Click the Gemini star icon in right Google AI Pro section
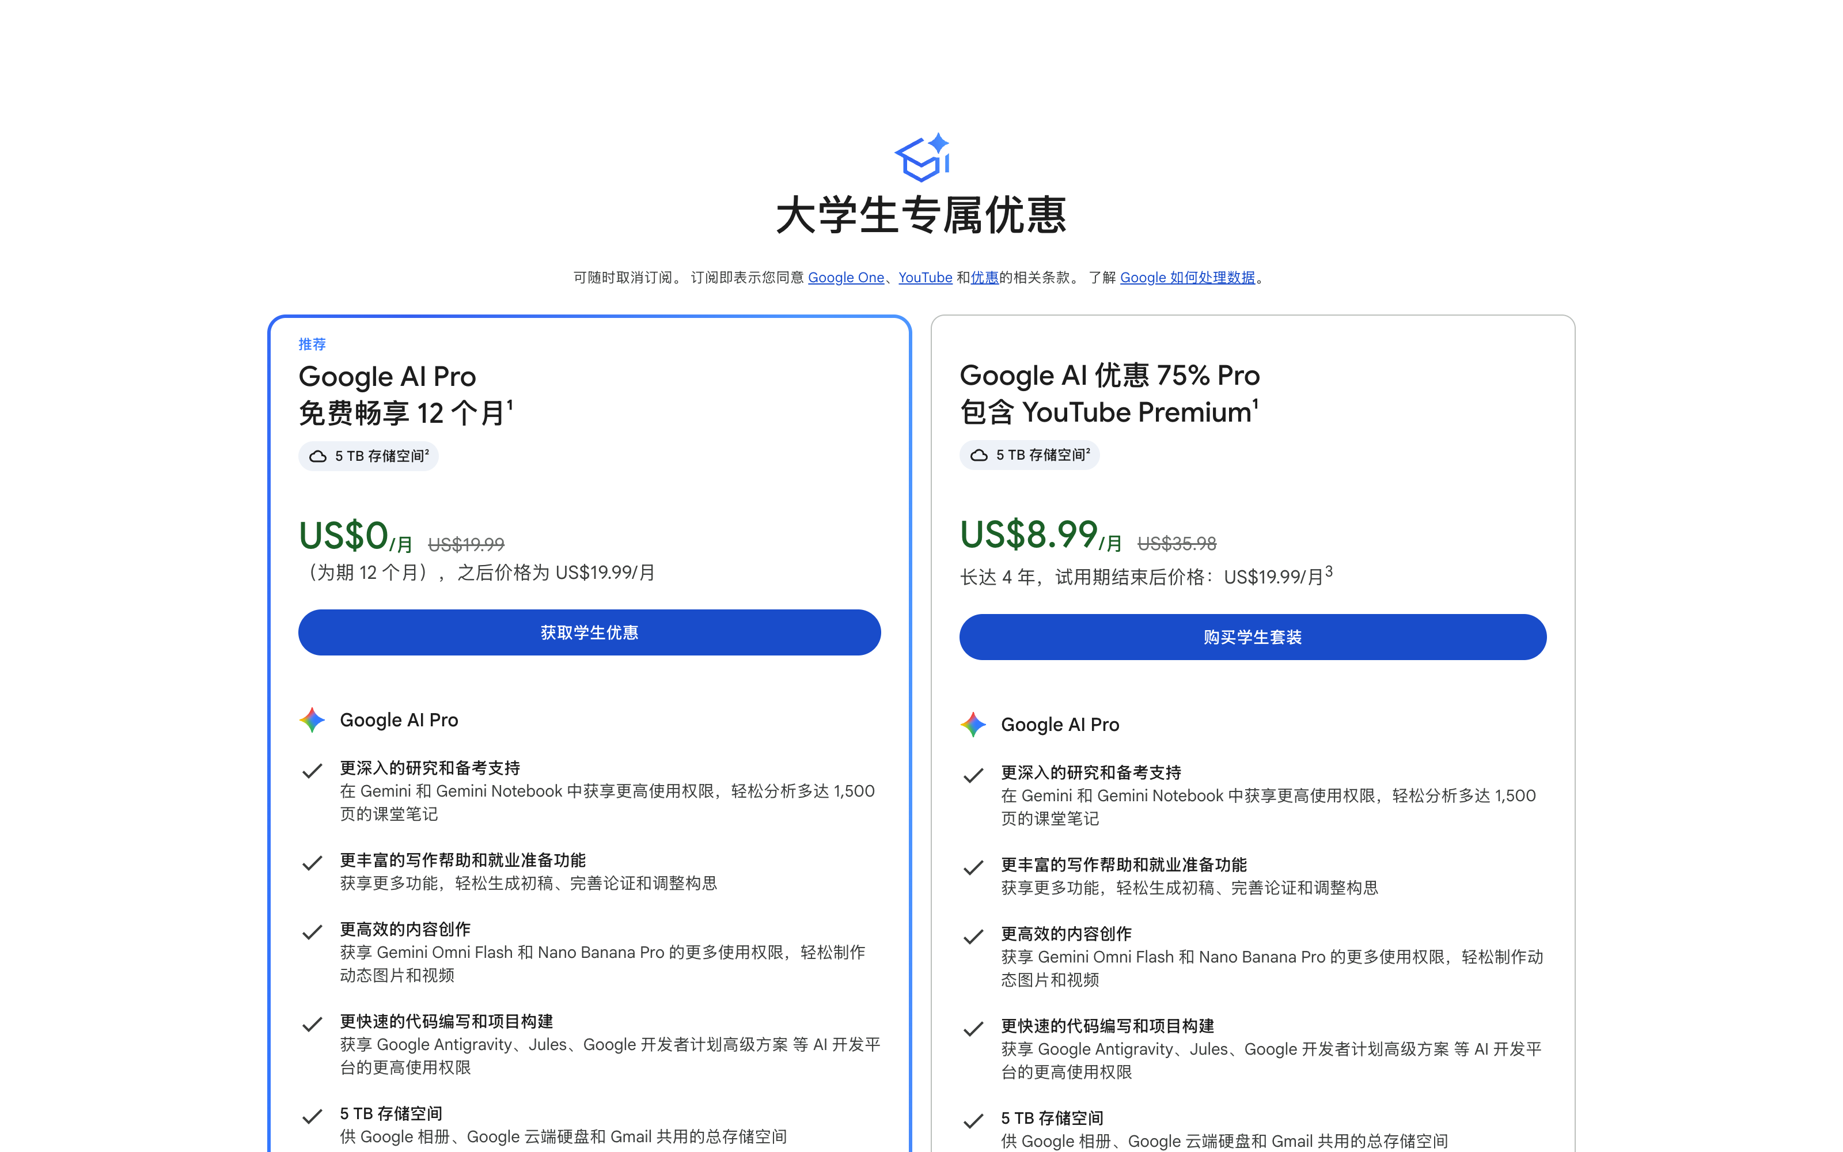 point(973,725)
